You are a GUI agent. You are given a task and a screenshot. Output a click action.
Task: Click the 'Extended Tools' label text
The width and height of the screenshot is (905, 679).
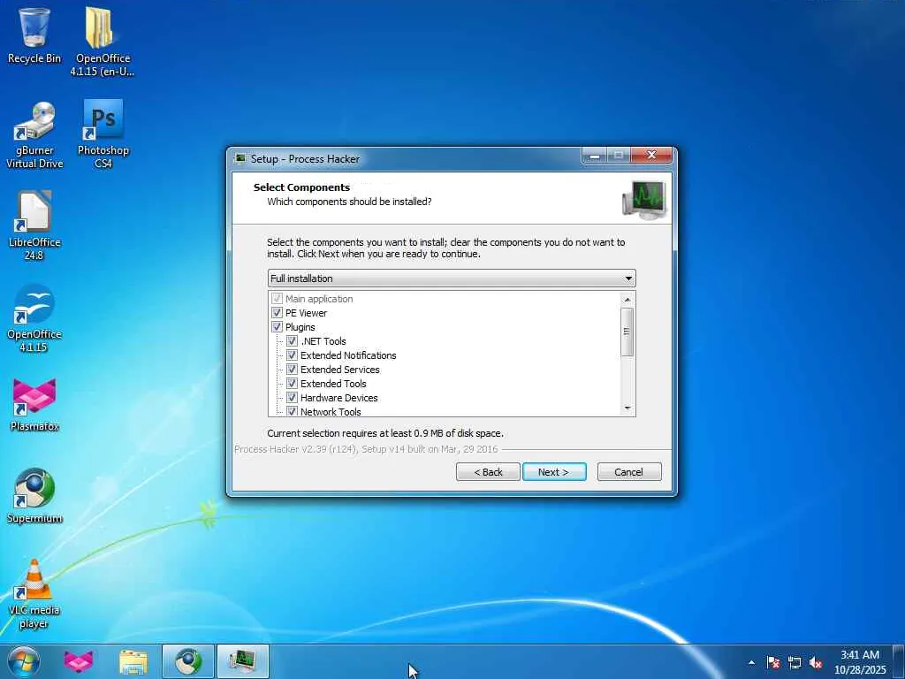click(x=333, y=384)
